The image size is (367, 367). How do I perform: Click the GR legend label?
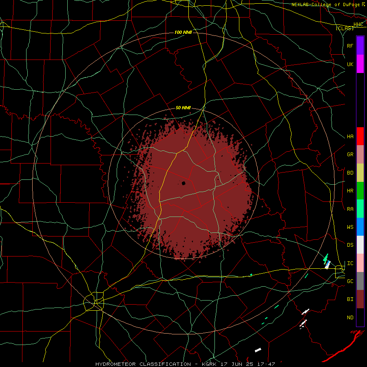pyautogui.click(x=350, y=155)
